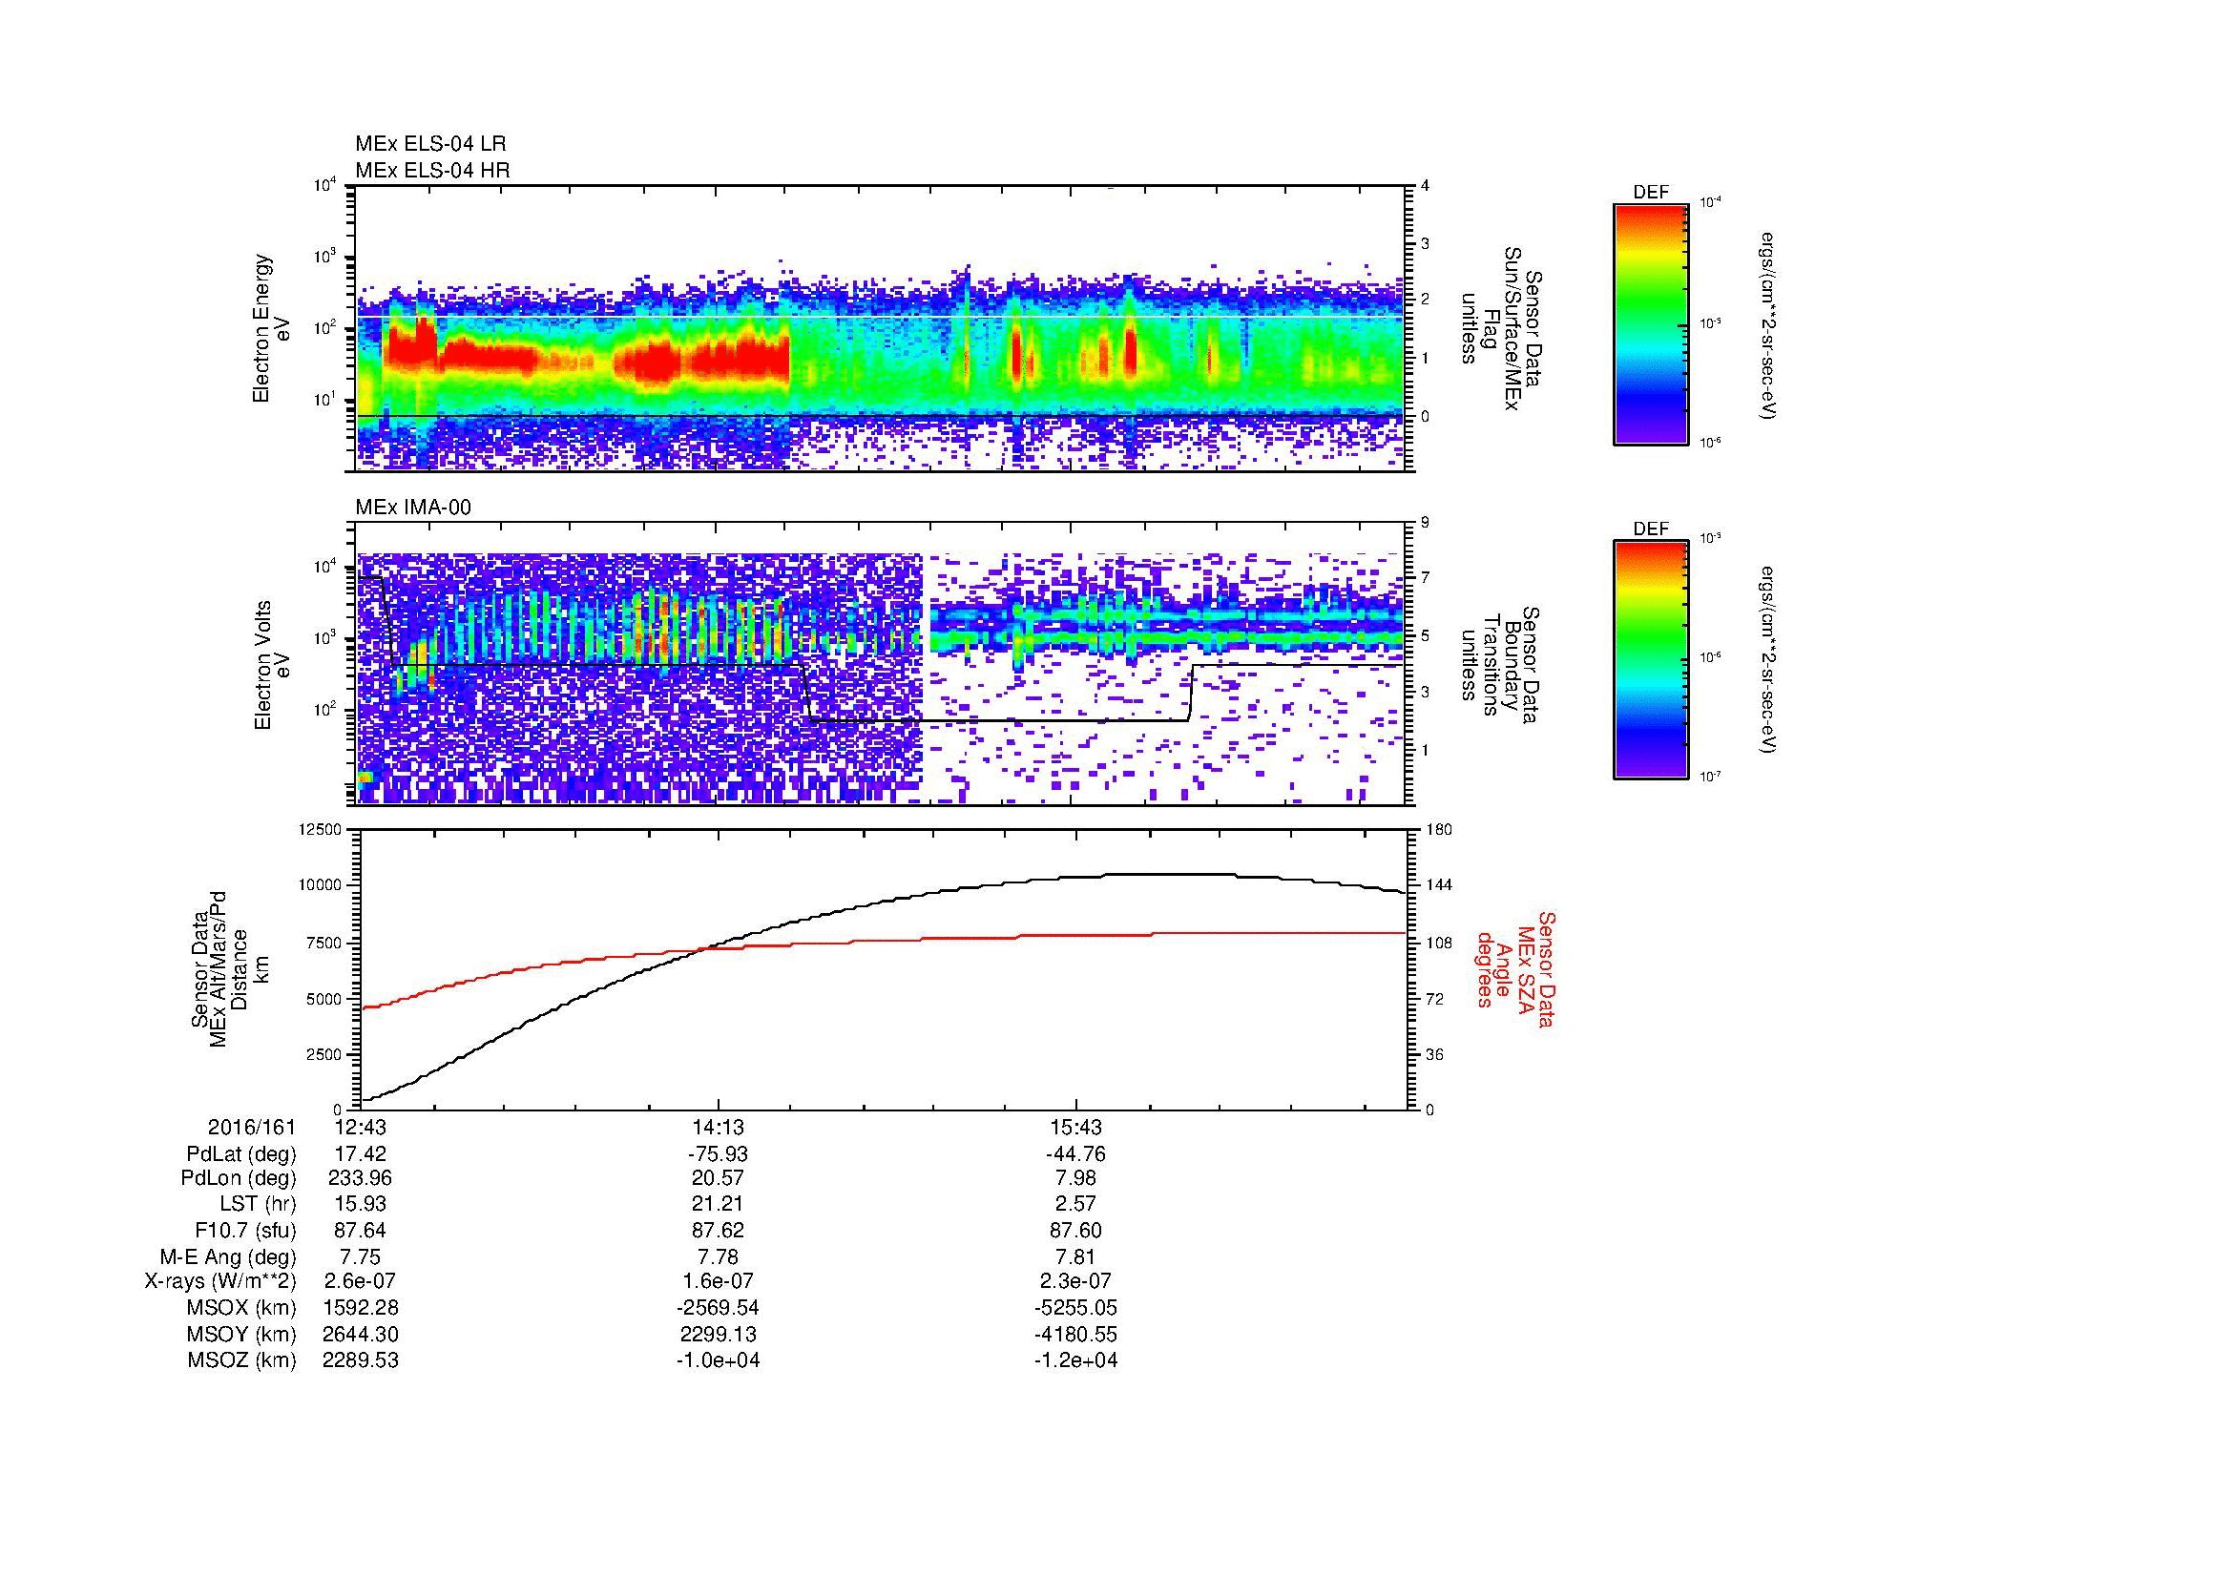Viewport: 2232px width, 1577px height.
Task: Click the MSOX value '1592.28'
Action: pyautogui.click(x=360, y=1308)
